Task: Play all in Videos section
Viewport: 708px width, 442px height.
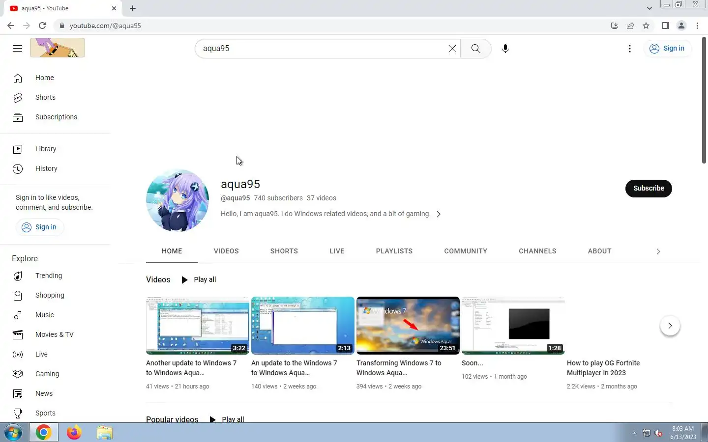Action: [199, 279]
